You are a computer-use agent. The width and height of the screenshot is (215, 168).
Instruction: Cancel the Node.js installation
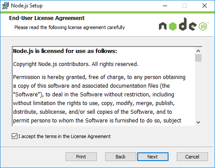192,157
